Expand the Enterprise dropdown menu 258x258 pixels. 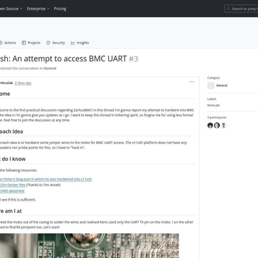click(x=38, y=8)
